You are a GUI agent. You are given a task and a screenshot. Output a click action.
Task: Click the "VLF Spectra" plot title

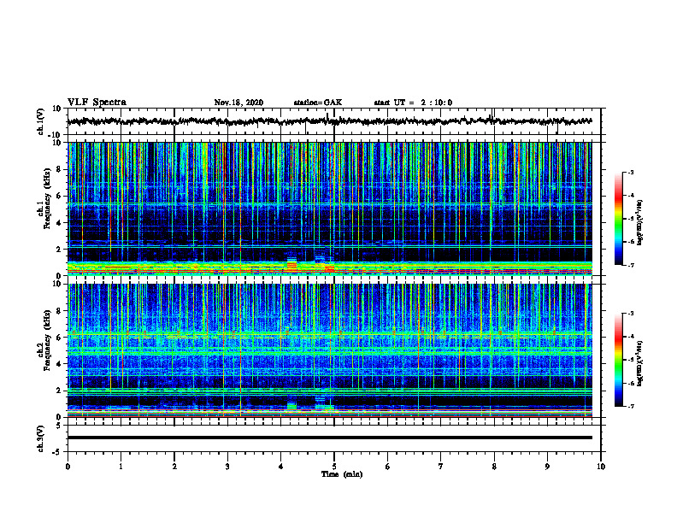click(x=97, y=103)
